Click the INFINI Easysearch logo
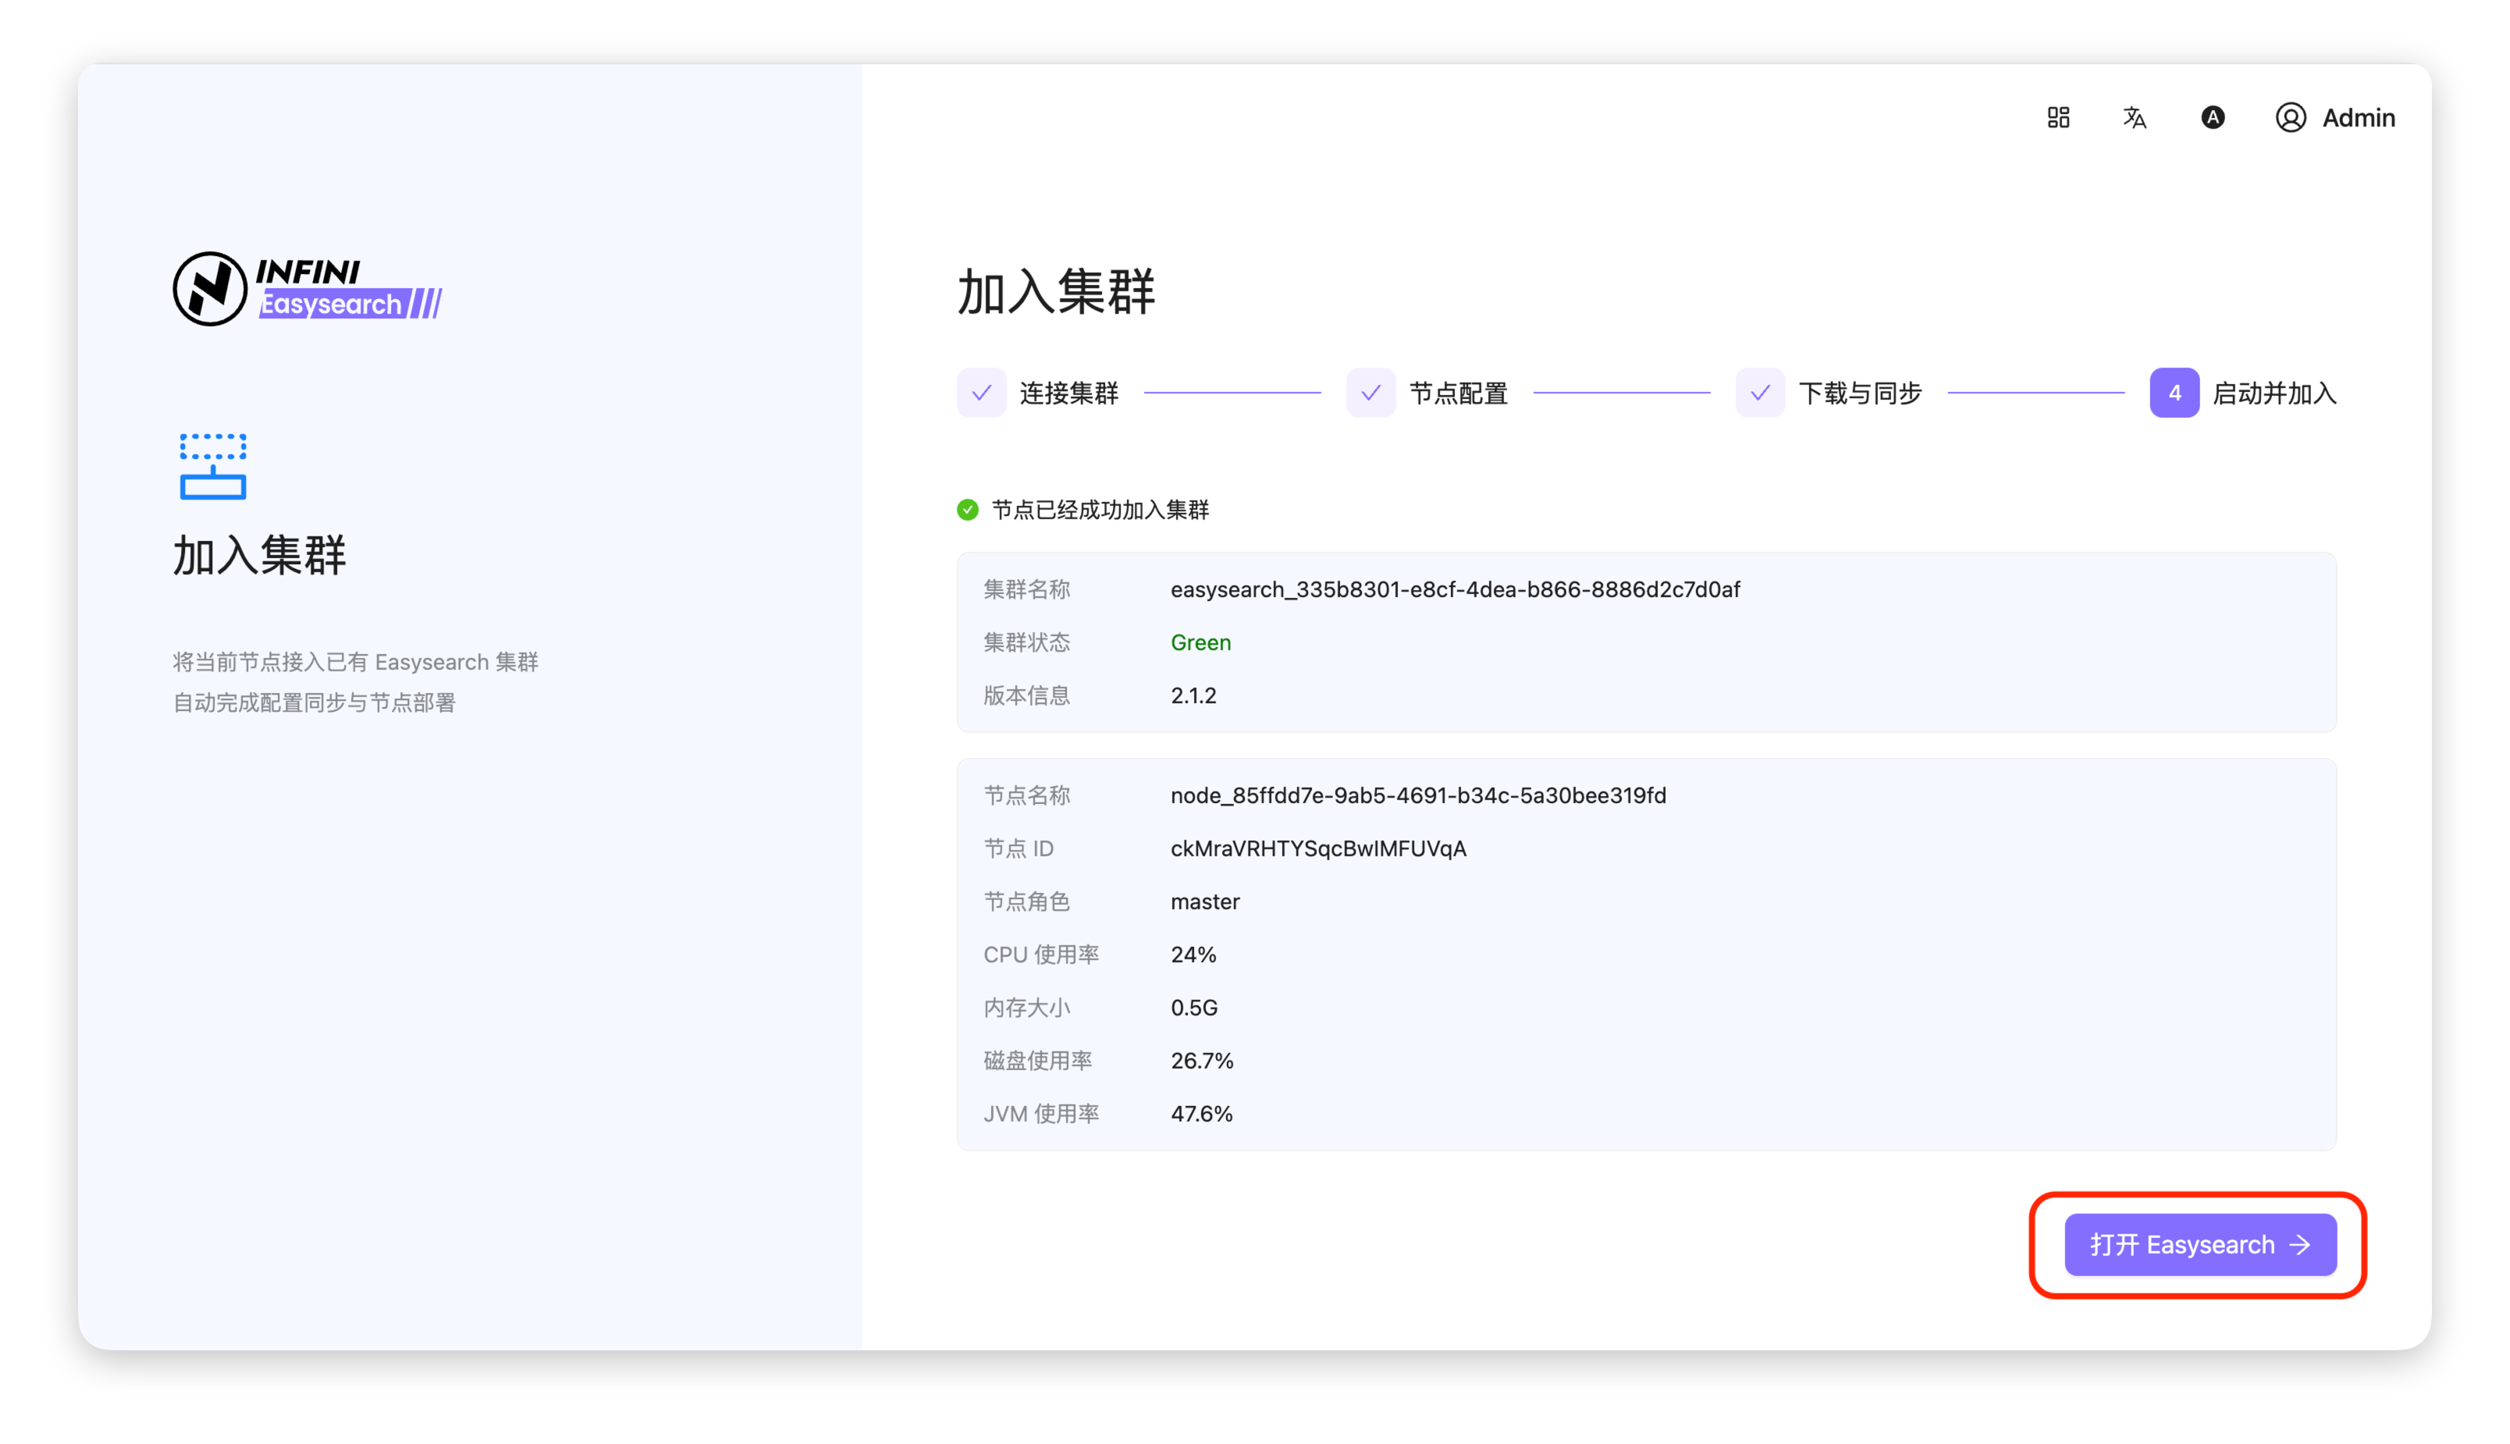 (308, 289)
